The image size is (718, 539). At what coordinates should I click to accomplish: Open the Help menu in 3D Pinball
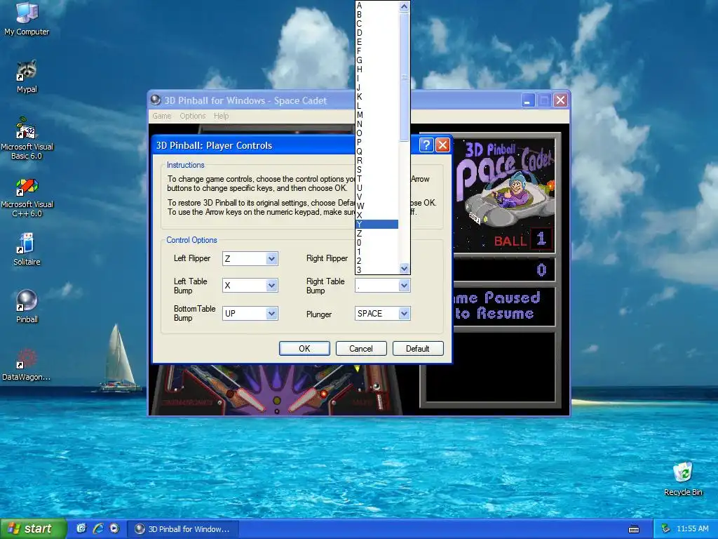[221, 116]
